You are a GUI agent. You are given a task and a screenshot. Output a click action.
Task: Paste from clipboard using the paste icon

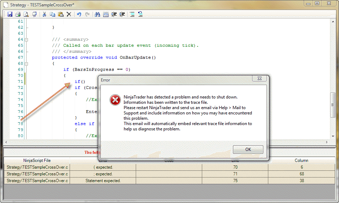tap(61, 14)
